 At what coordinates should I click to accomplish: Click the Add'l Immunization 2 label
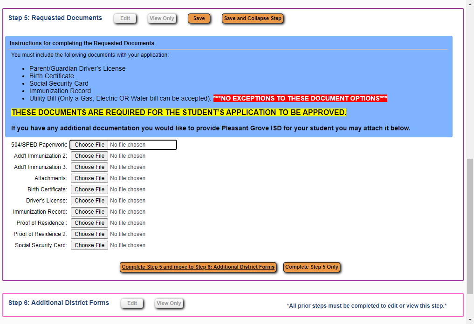[41, 156]
